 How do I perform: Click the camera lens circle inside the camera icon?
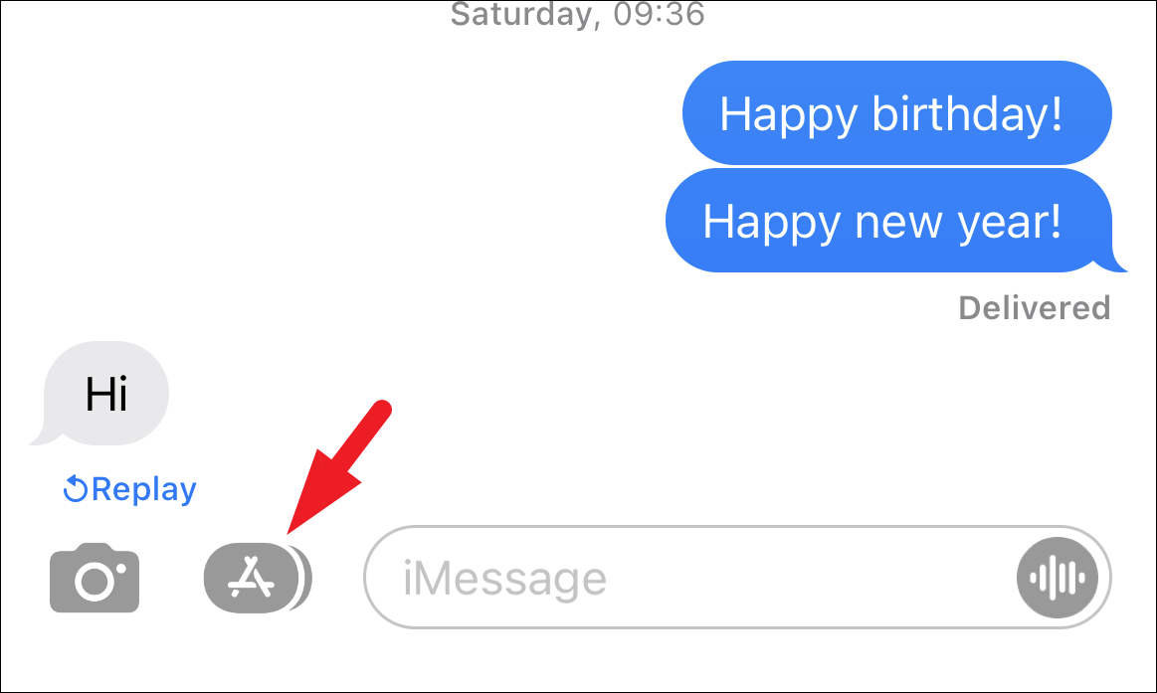point(96,581)
